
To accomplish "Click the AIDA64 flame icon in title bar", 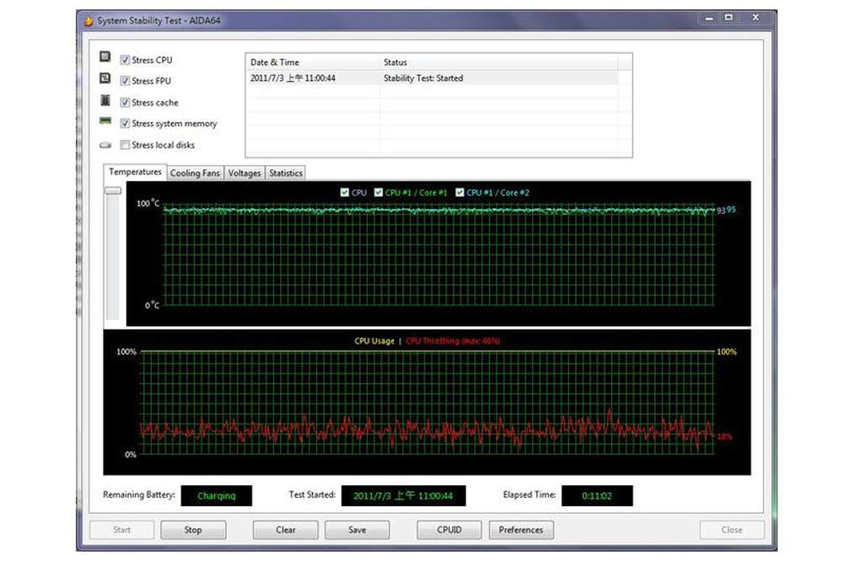I will (89, 21).
